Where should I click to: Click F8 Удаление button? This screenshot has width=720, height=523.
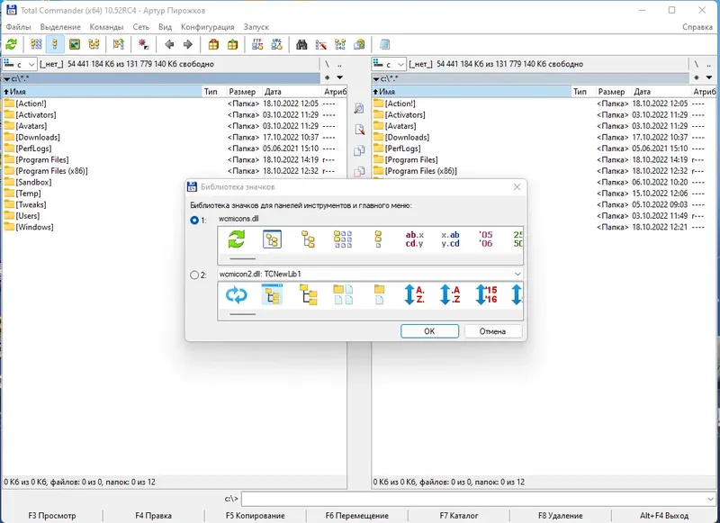[x=560, y=516]
